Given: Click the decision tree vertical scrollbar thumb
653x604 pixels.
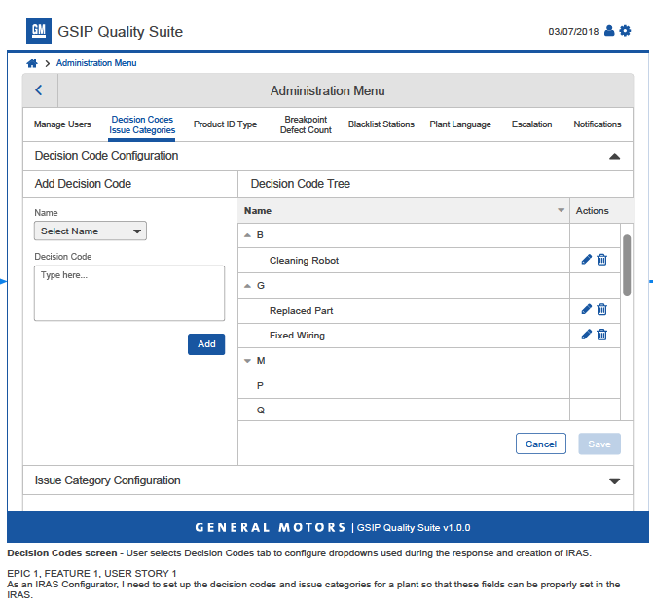Looking at the screenshot, I should click(627, 266).
